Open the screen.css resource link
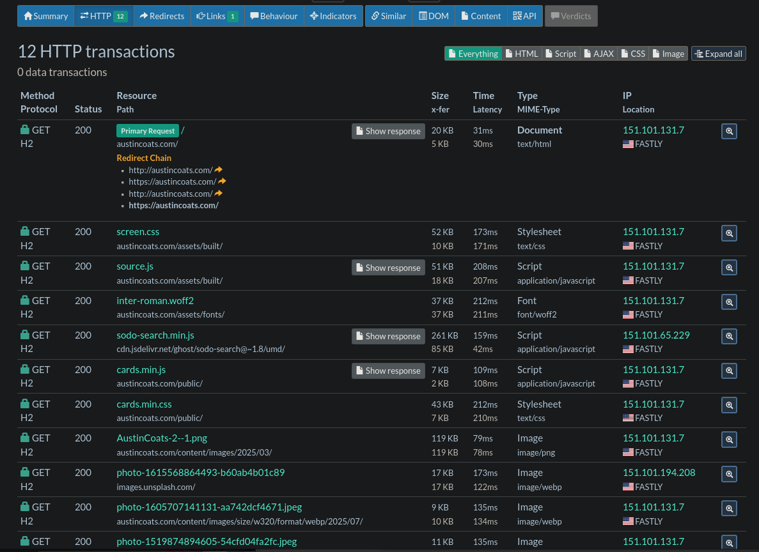759x552 pixels. (137, 231)
